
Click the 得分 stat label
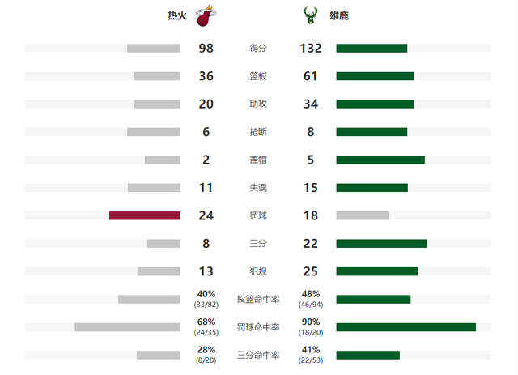point(258,49)
